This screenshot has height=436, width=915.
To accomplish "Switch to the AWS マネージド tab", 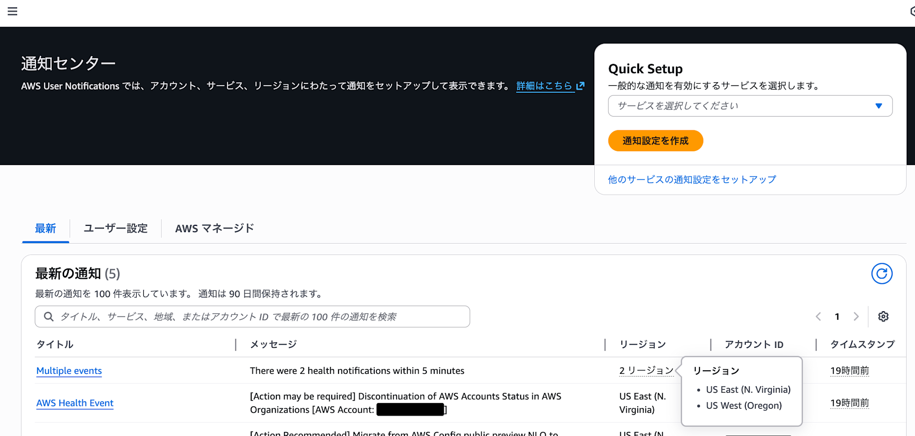I will coord(214,228).
